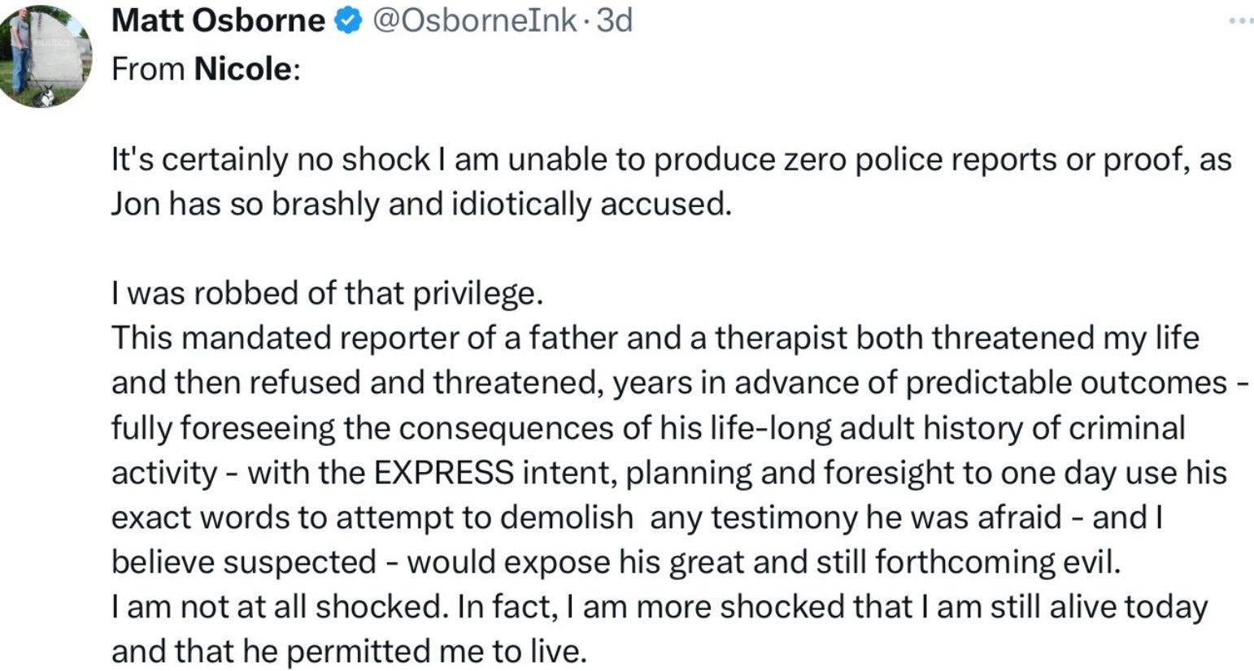
Task: Click the capitalized word EXPRESS
Action: (x=443, y=472)
